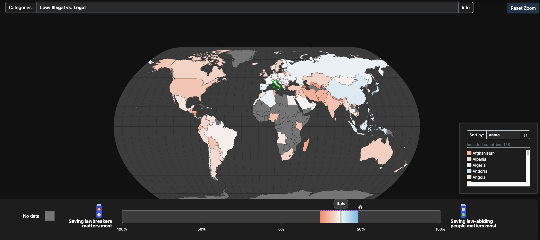Select Afghanistan in the country list

click(483, 153)
